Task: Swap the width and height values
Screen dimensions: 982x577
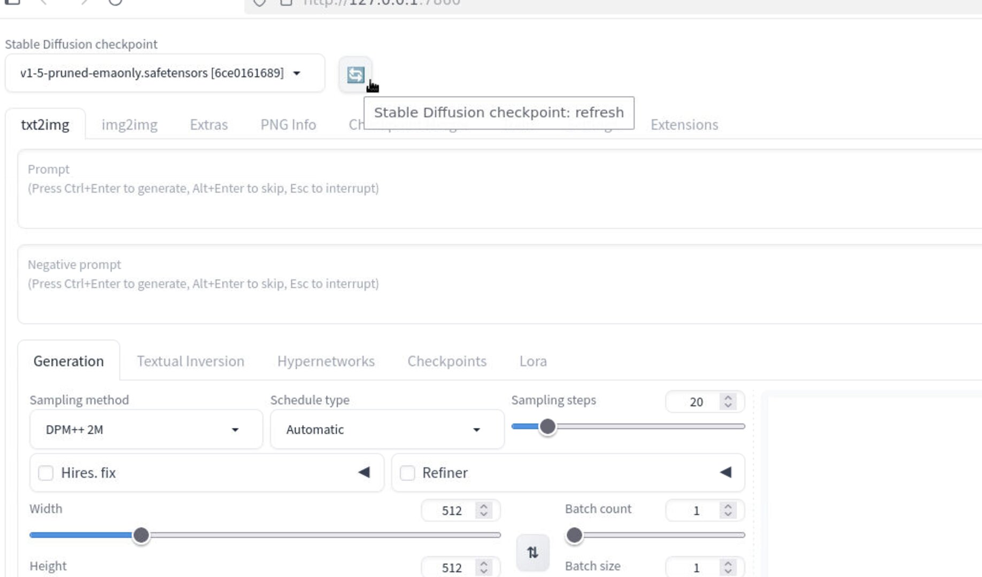Action: pos(532,552)
